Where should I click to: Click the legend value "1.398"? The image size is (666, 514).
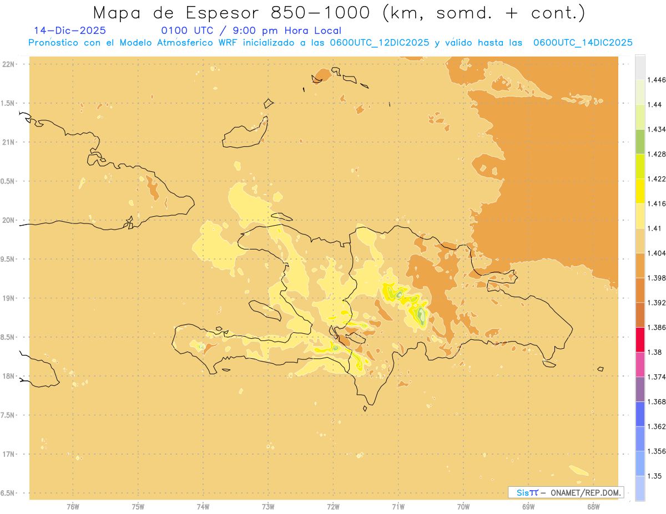657,278
